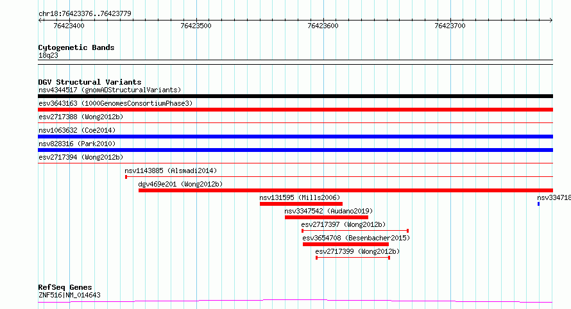This screenshot has width=571, height=309.
Task: Click the small blue marker under nsv334718
Action: click(x=538, y=204)
